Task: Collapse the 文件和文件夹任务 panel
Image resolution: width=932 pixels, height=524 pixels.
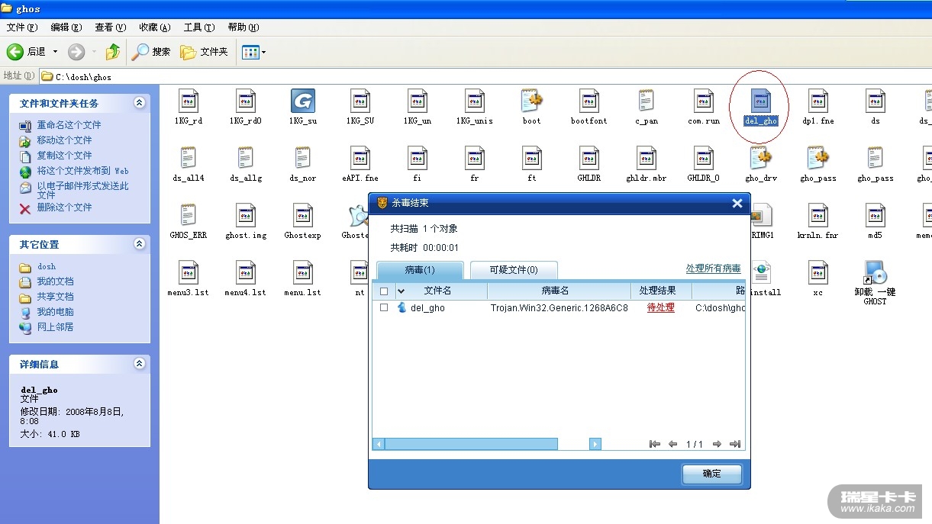Action: 139,103
